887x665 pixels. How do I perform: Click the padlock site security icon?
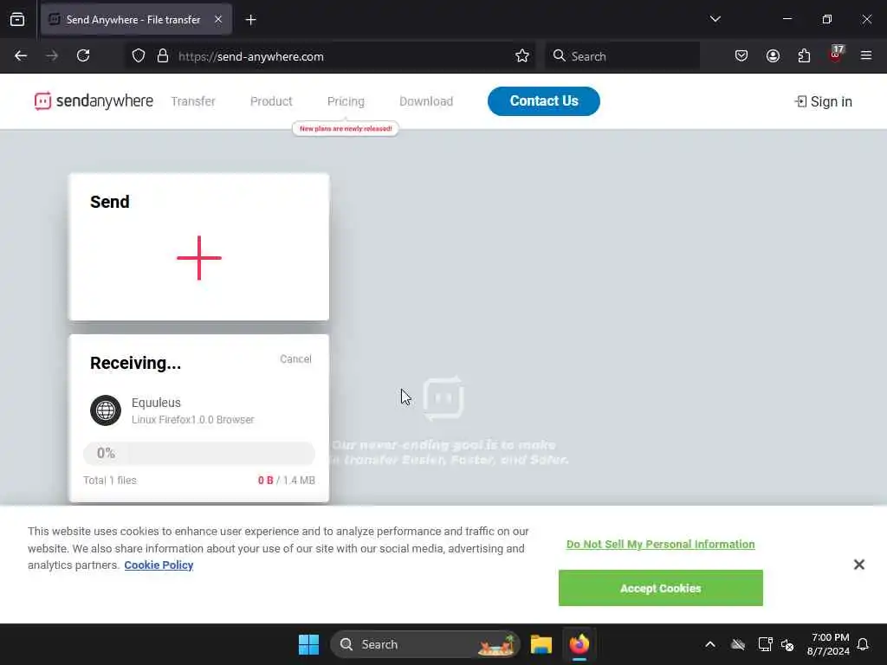pyautogui.click(x=163, y=56)
